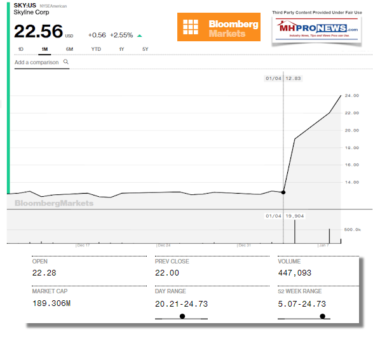Open the Bloomberg Markets orange banner

click(x=219, y=27)
